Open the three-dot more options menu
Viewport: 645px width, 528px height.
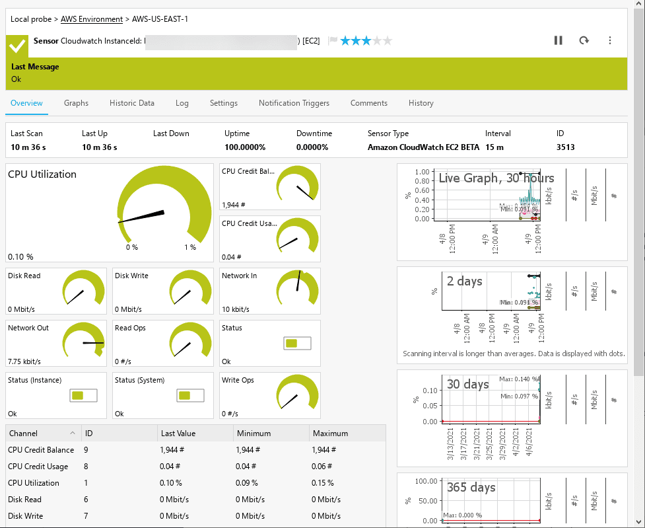coord(610,40)
